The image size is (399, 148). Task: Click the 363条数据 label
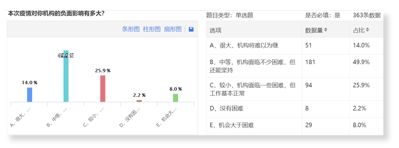pos(367,16)
